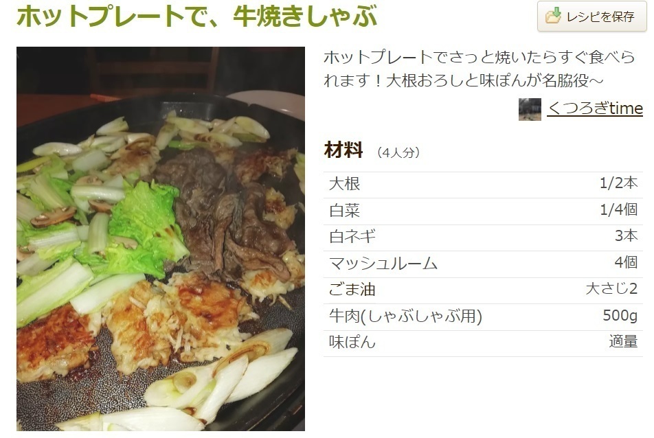The height and width of the screenshot is (438, 654).
Task: Click the 材料 section heading
Action: point(343,150)
